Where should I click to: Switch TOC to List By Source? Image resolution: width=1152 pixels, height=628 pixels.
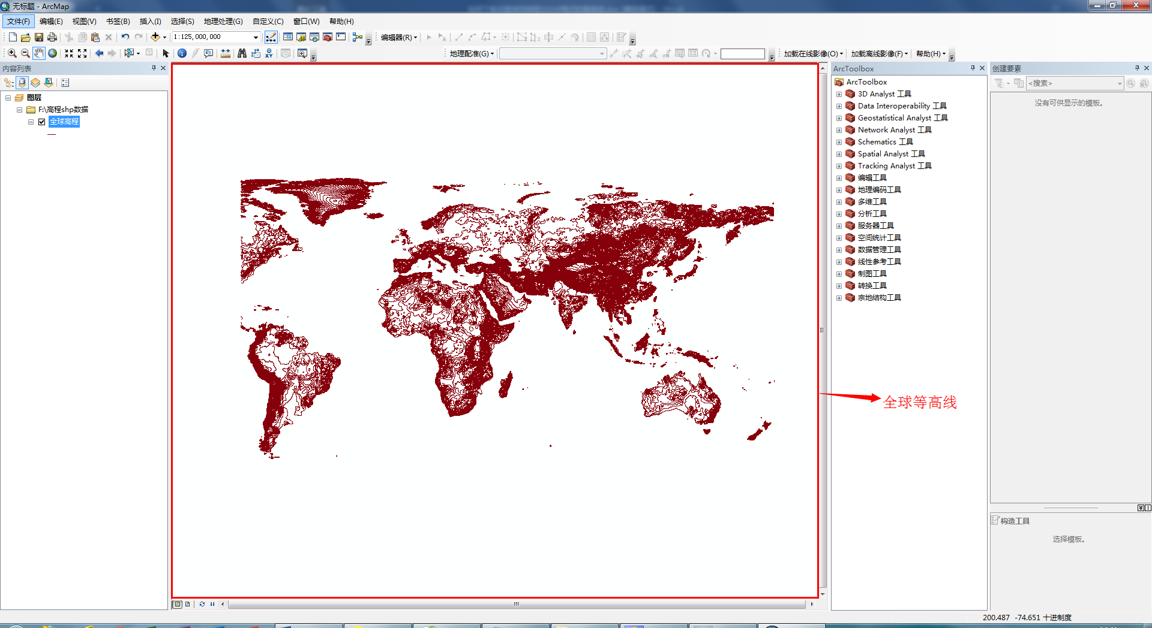22,83
